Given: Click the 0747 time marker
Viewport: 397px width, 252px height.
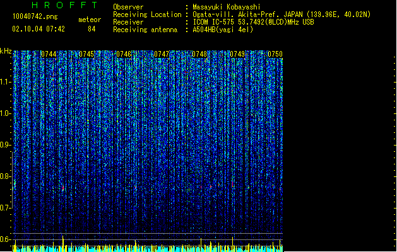Looking at the screenshot, I should pos(162,54).
